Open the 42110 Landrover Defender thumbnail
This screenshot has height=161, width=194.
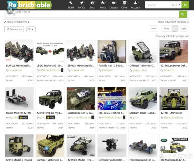point(174,51)
